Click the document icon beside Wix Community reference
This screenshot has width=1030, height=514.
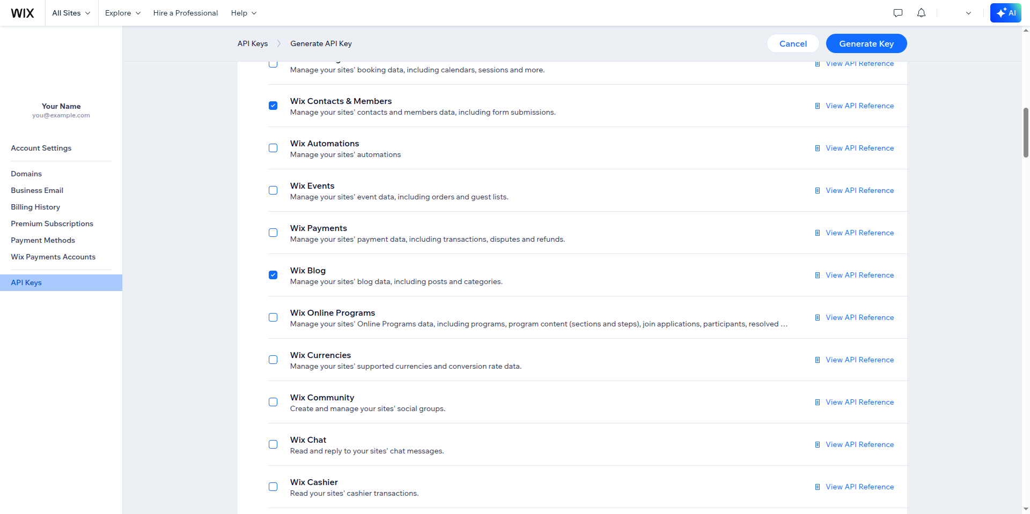818,403
